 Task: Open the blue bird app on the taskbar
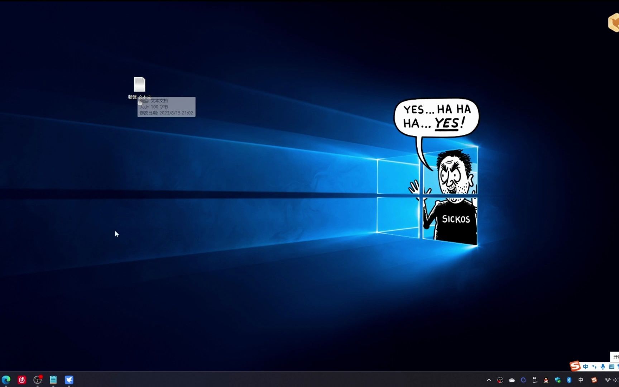click(x=69, y=380)
